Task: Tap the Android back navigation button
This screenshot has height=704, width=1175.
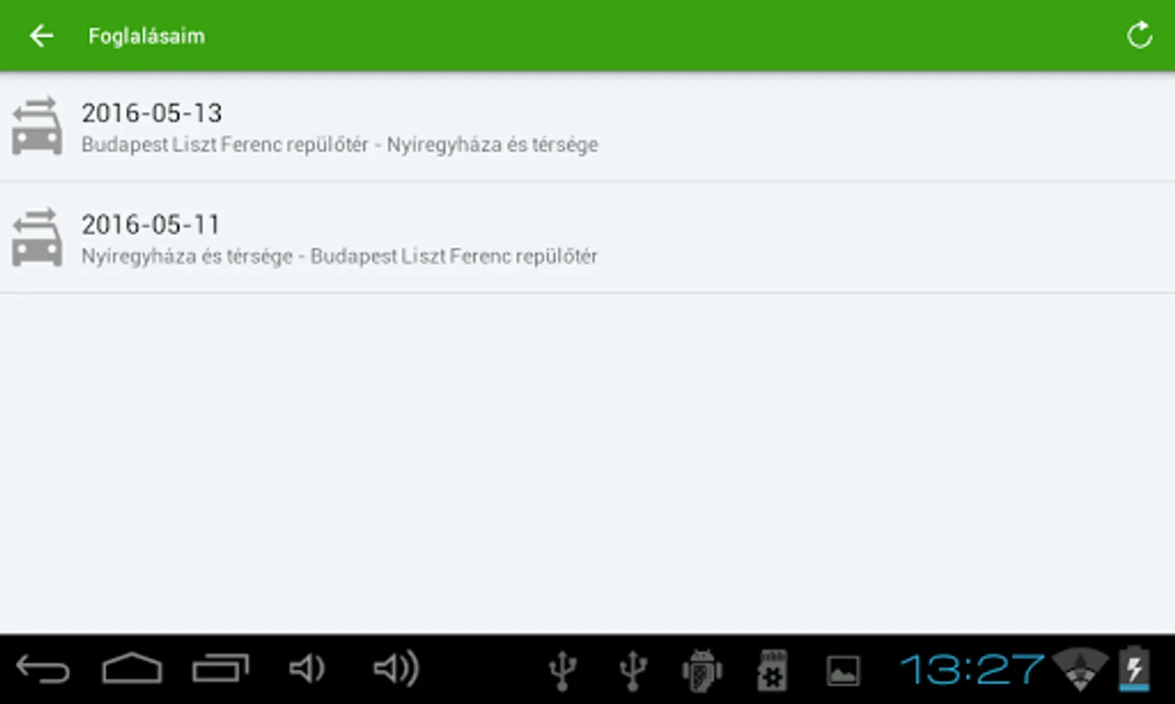Action: [x=43, y=670]
